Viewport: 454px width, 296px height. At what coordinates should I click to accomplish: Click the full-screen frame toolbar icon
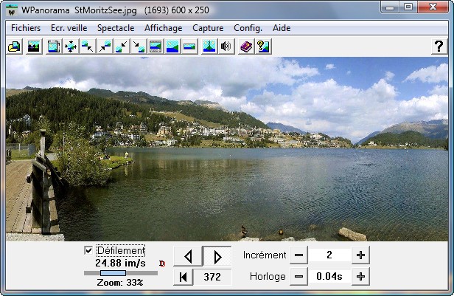[x=54, y=47]
